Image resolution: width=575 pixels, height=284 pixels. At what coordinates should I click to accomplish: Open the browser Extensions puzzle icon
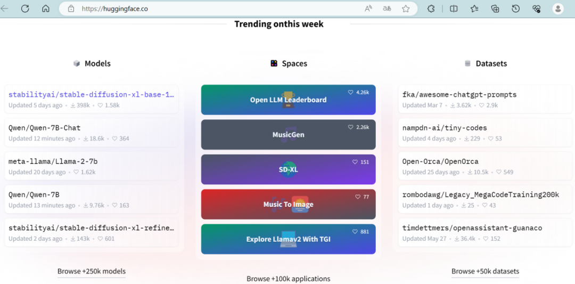tap(431, 9)
